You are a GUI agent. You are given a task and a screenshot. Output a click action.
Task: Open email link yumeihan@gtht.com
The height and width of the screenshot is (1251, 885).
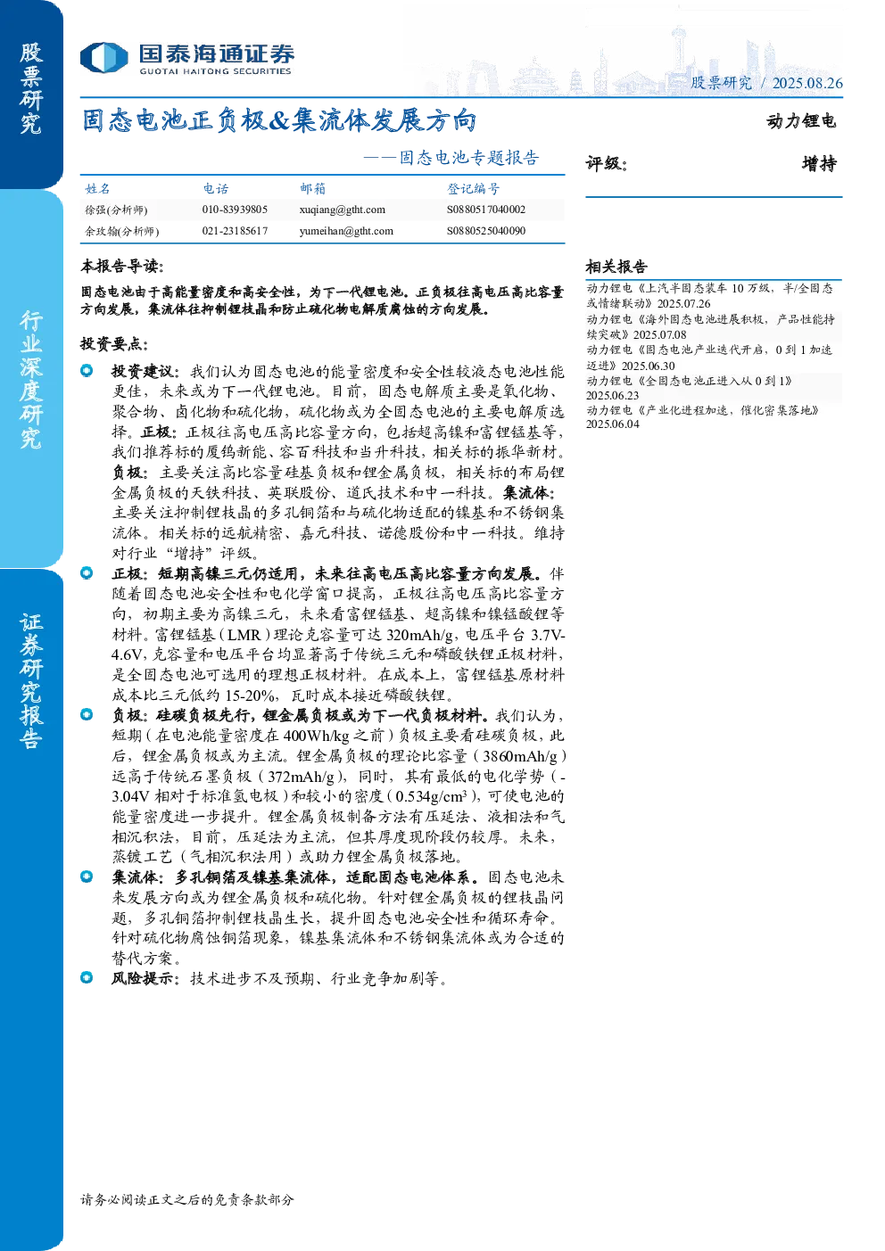(x=346, y=231)
